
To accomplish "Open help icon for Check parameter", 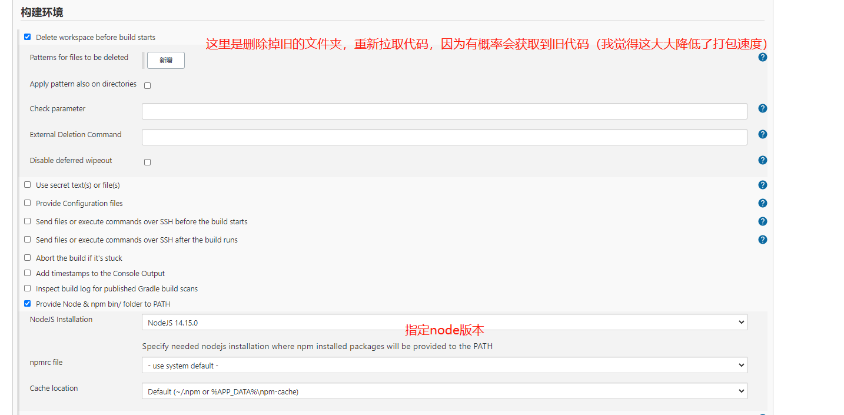I will pyautogui.click(x=762, y=108).
